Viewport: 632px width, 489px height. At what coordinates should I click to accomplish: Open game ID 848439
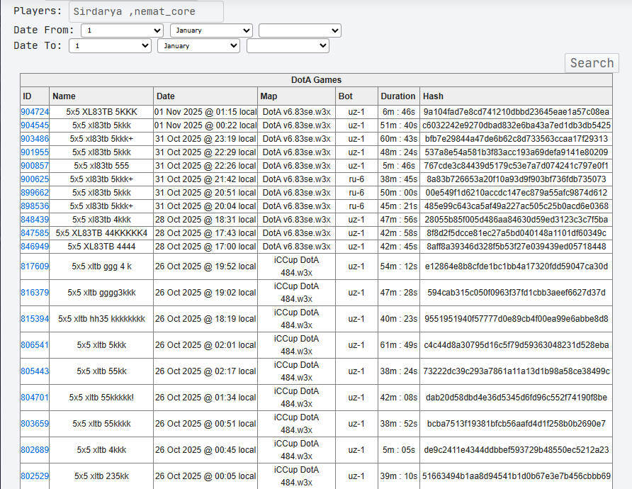click(35, 220)
